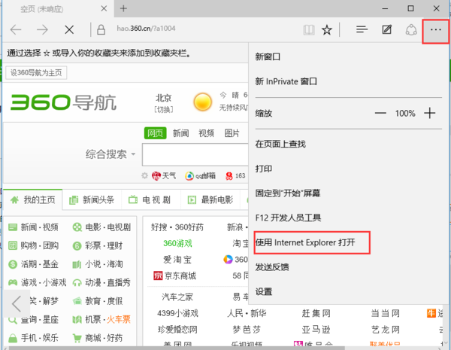Screen dimensions: 451x350
Task: Click the sunny weather icon
Action: (203, 102)
